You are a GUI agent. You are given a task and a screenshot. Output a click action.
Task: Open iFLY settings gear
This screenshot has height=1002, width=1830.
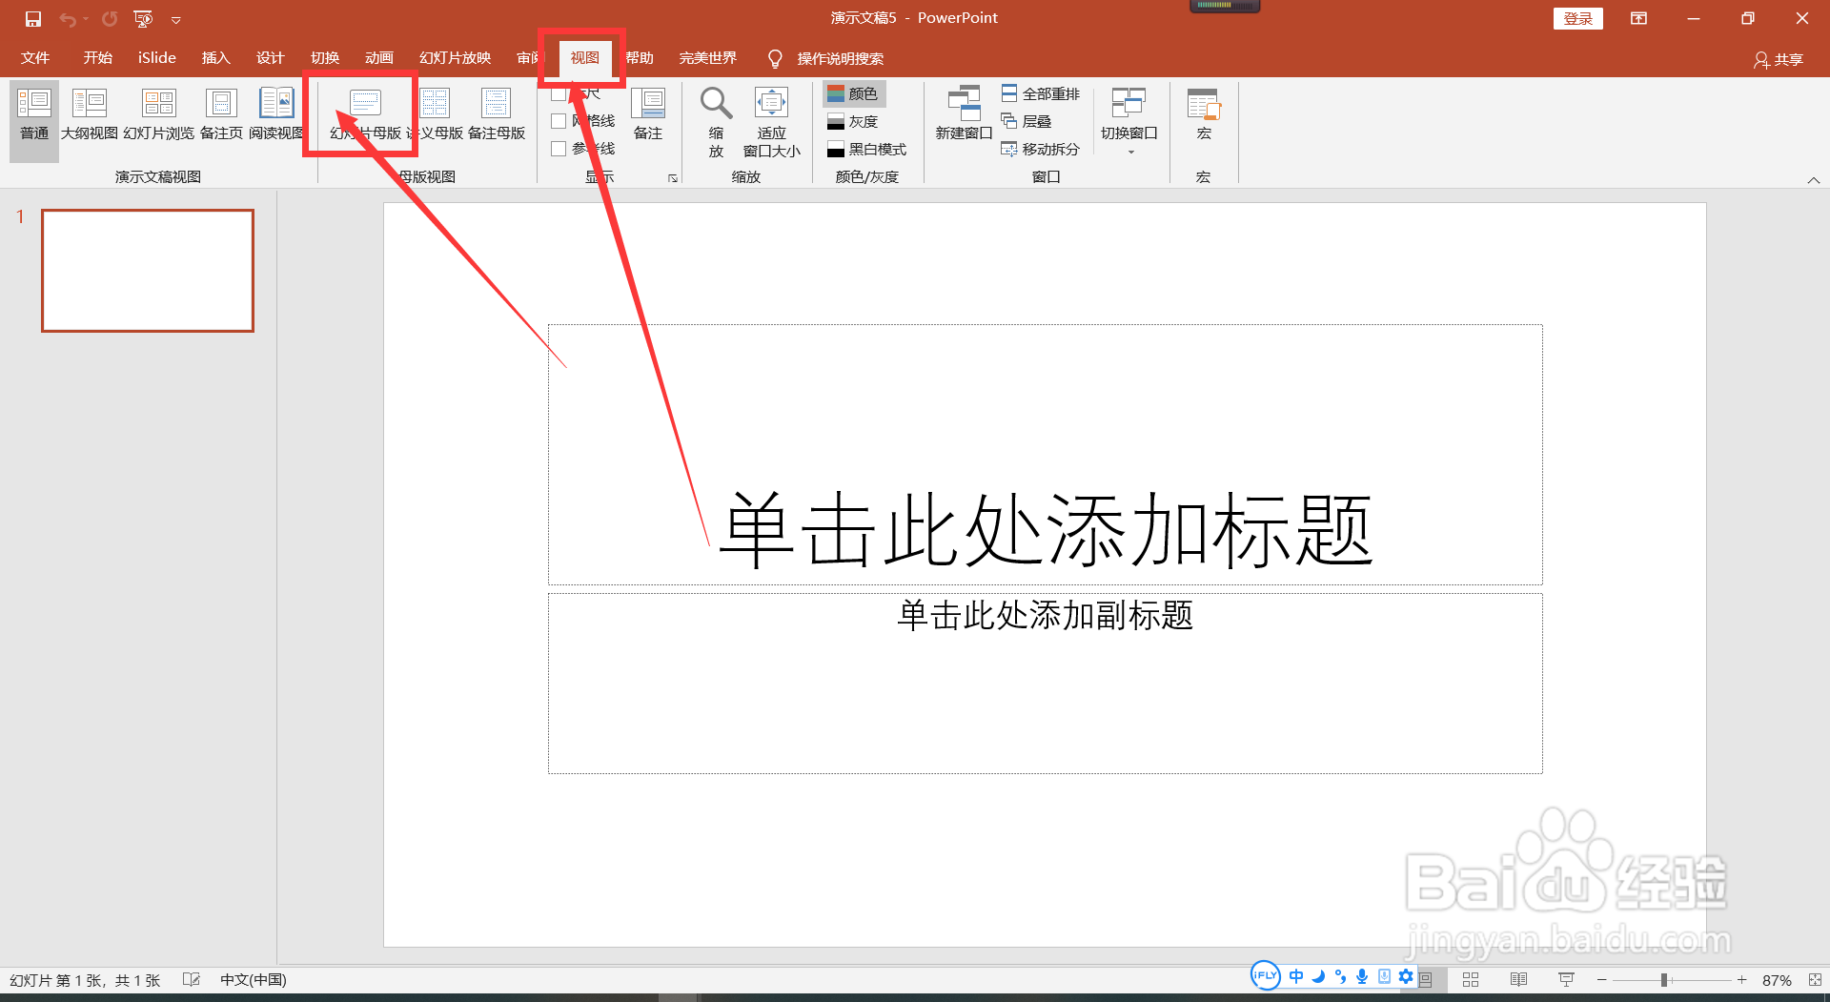(1406, 976)
